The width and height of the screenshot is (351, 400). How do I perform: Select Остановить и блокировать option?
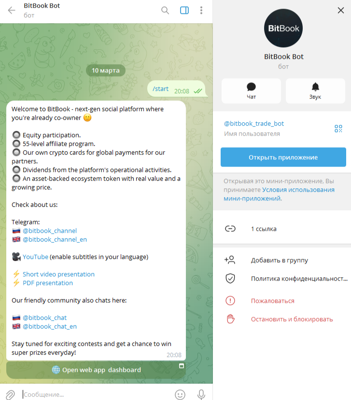(282, 319)
